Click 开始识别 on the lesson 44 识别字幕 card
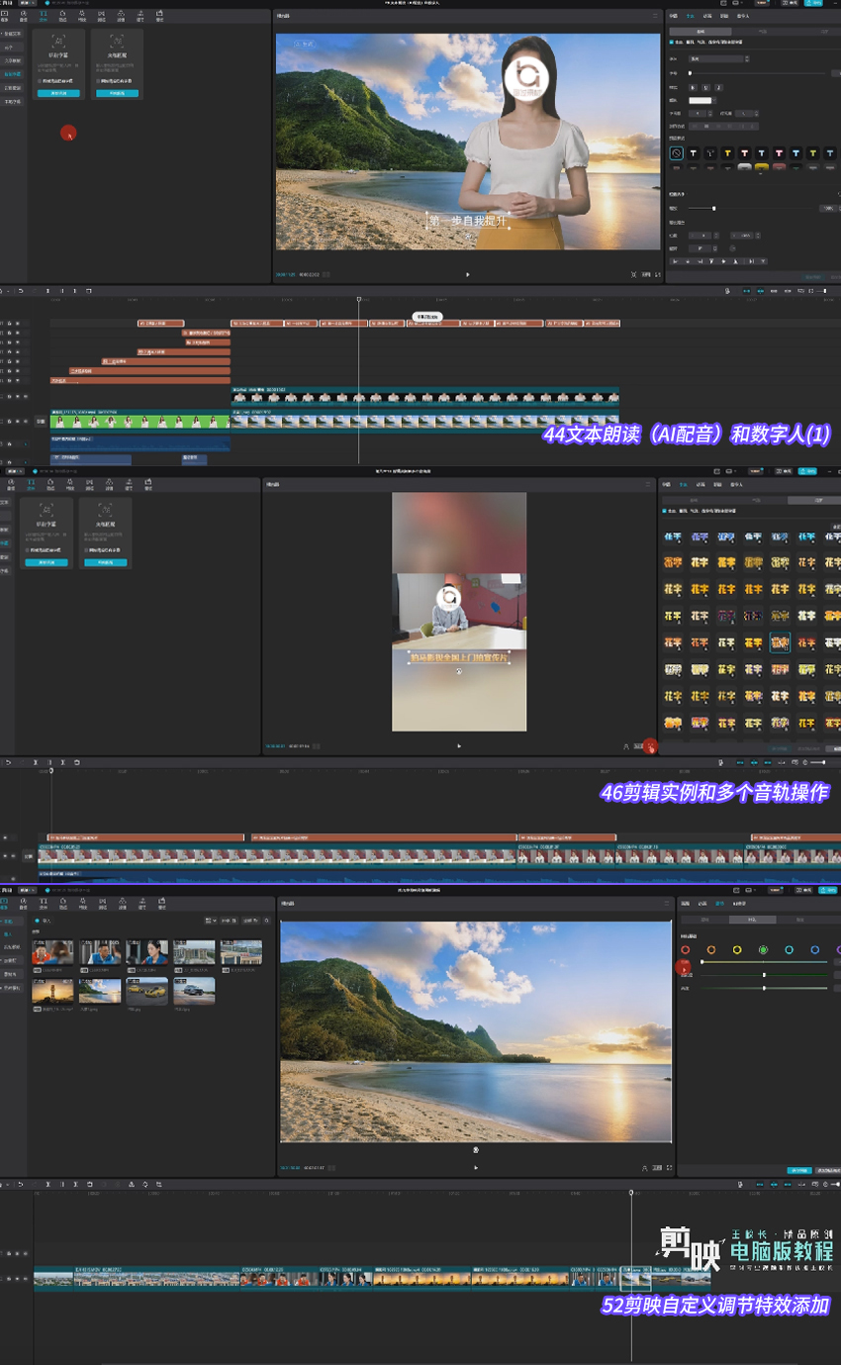841x1365 pixels. tap(57, 93)
